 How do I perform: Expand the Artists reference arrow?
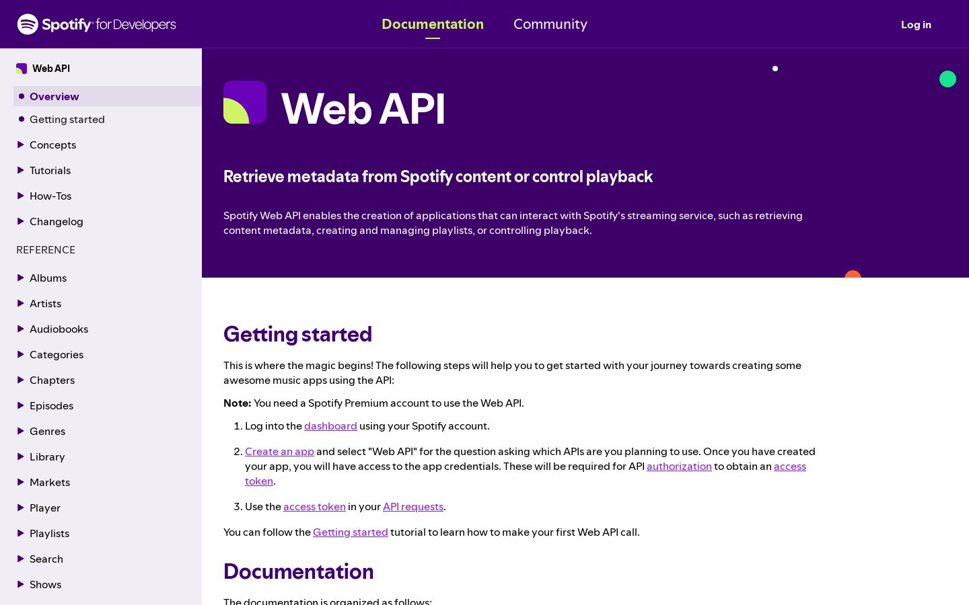point(20,303)
